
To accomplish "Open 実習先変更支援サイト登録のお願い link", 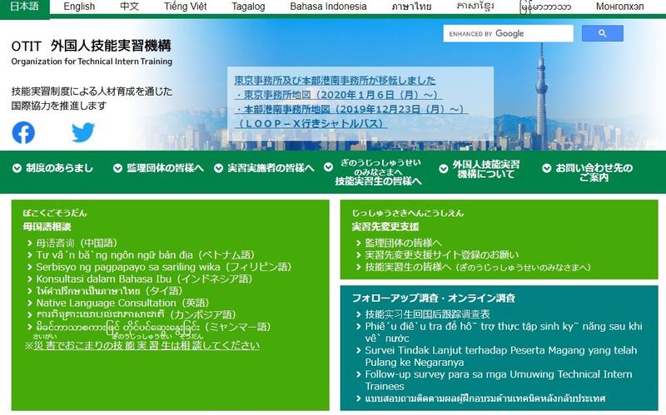I will pyautogui.click(x=442, y=255).
